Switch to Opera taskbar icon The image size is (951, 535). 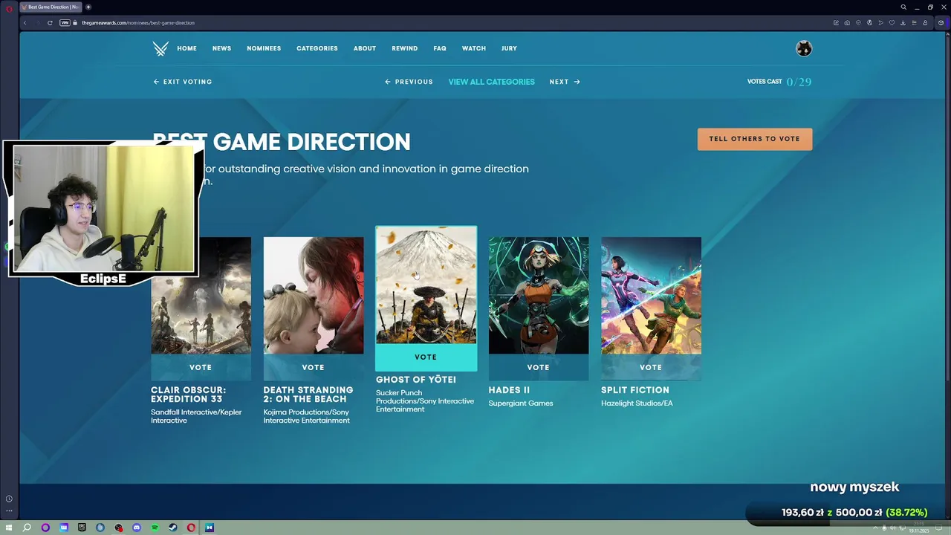[191, 528]
